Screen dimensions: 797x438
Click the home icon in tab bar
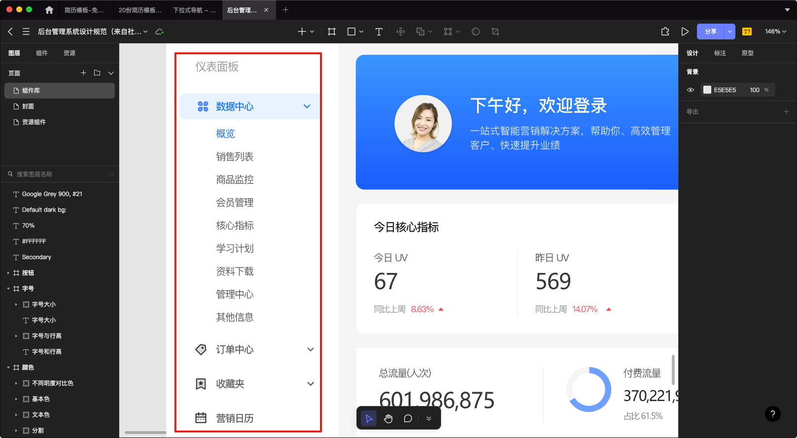point(49,10)
